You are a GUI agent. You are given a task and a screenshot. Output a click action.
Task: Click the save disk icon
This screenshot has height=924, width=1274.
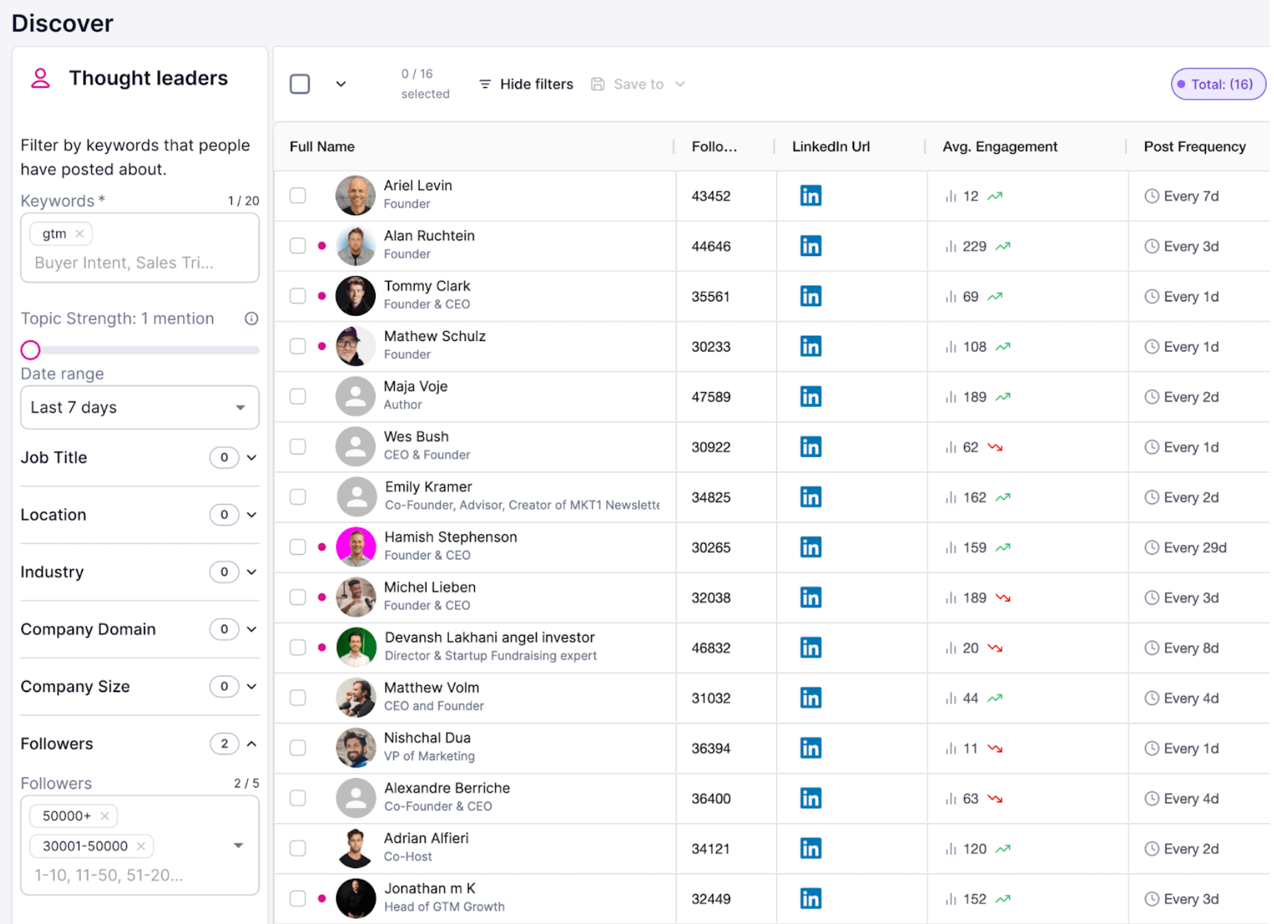598,84
